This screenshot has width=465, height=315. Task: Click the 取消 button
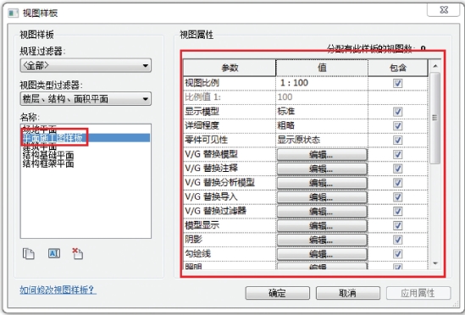click(348, 293)
